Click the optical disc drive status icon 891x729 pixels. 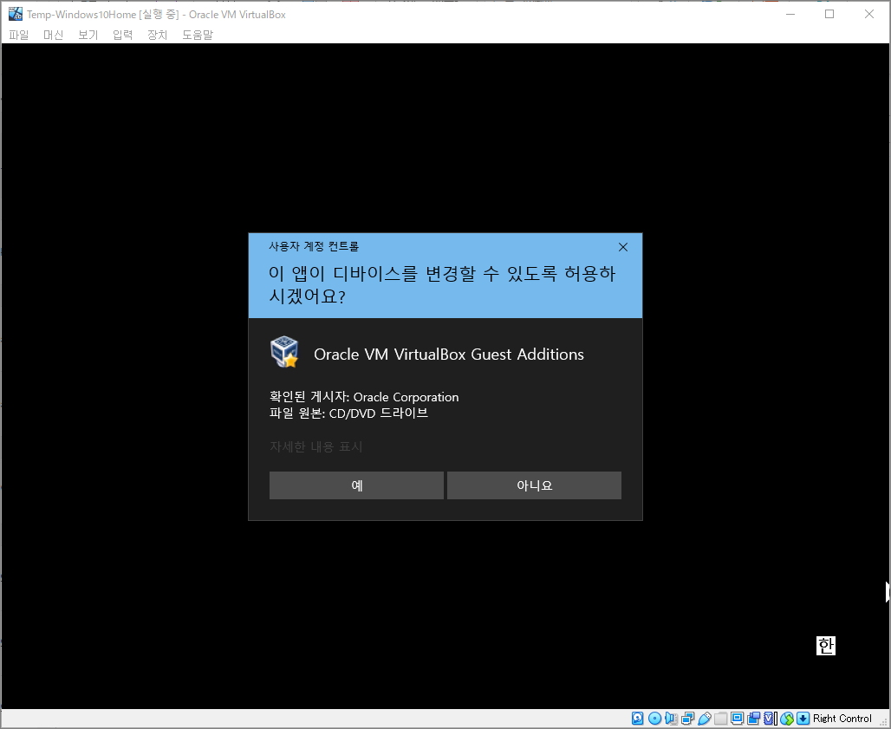tap(654, 719)
